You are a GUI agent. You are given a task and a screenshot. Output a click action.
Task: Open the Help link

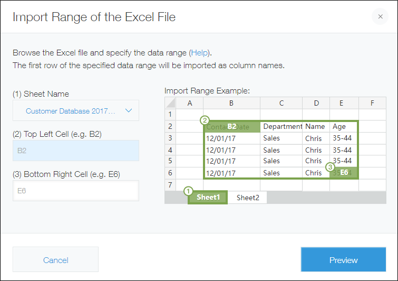200,53
